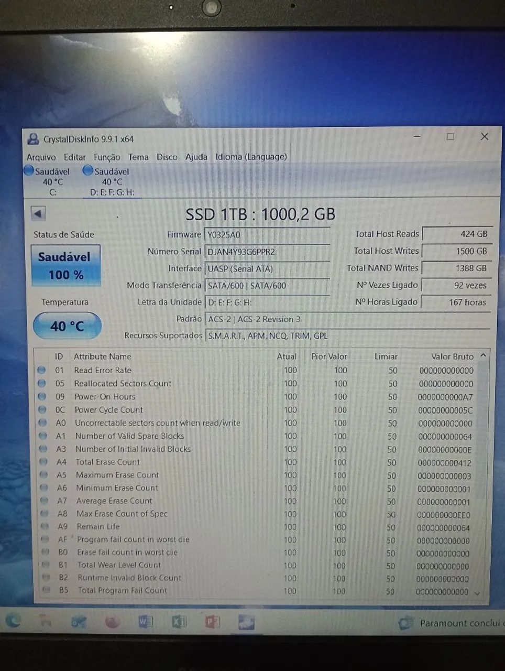Image resolution: width=505 pixels, height=671 pixels.
Task: Open Excel from the taskbar
Action: pyautogui.click(x=179, y=622)
